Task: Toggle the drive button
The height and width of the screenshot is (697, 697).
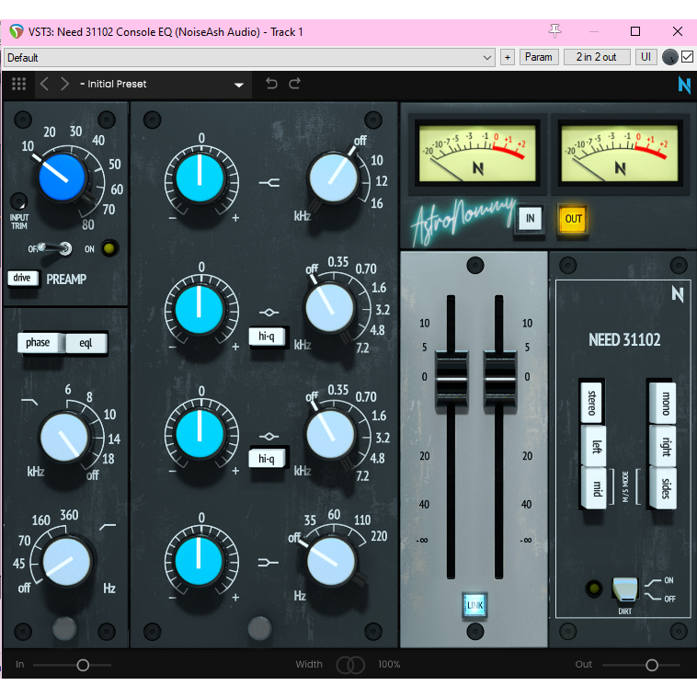Action: (22, 278)
